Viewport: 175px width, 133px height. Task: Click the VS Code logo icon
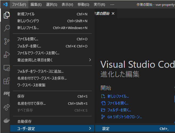click(x=5, y=4)
